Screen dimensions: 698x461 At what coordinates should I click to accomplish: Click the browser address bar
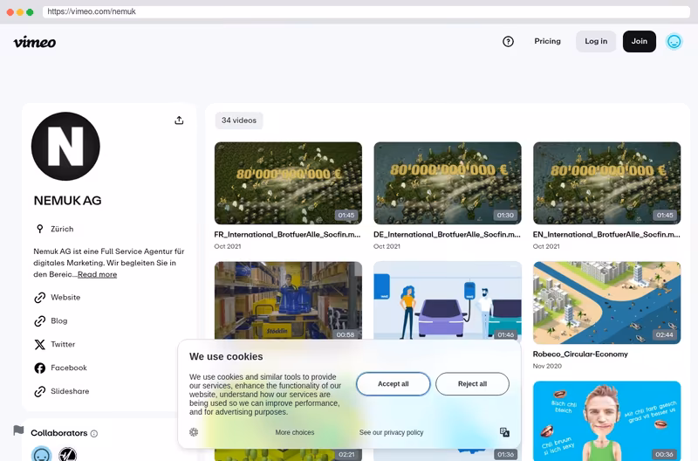(x=366, y=11)
